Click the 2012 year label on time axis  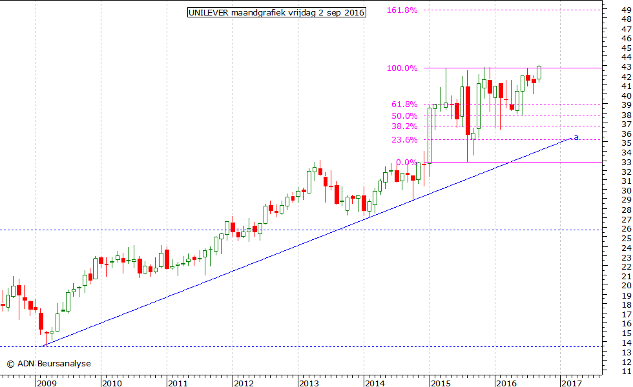click(x=244, y=383)
